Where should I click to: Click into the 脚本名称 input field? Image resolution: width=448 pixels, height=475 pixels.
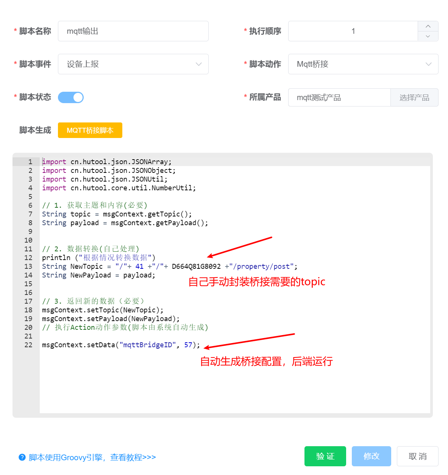point(133,31)
